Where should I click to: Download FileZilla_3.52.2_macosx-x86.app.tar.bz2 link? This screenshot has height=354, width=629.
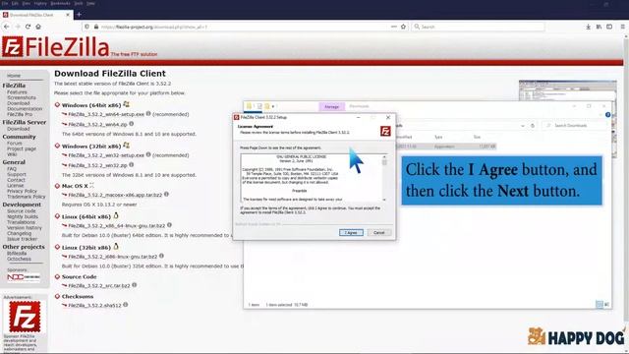[115, 195]
